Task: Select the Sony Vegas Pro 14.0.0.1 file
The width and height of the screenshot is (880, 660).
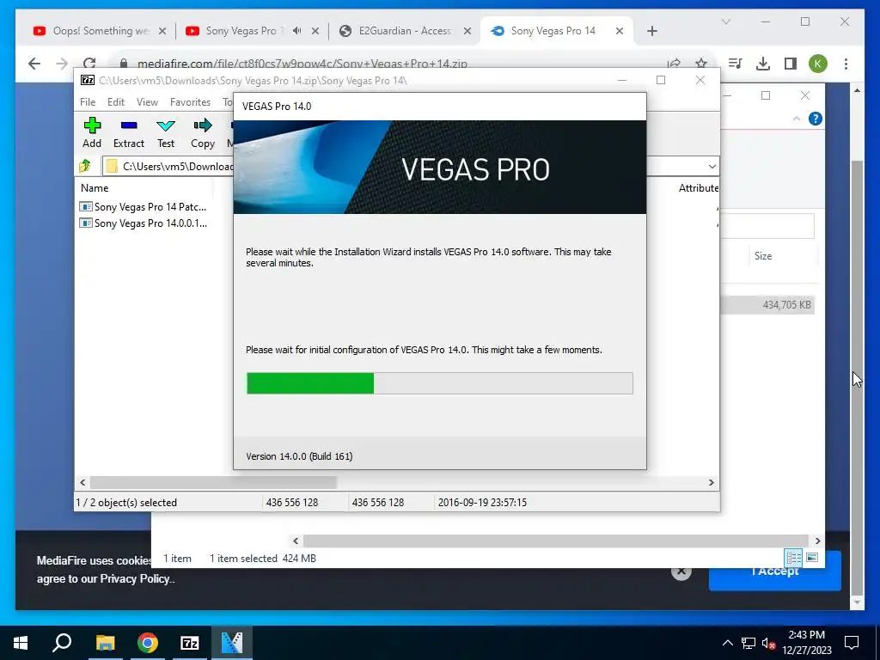Action: (x=144, y=223)
